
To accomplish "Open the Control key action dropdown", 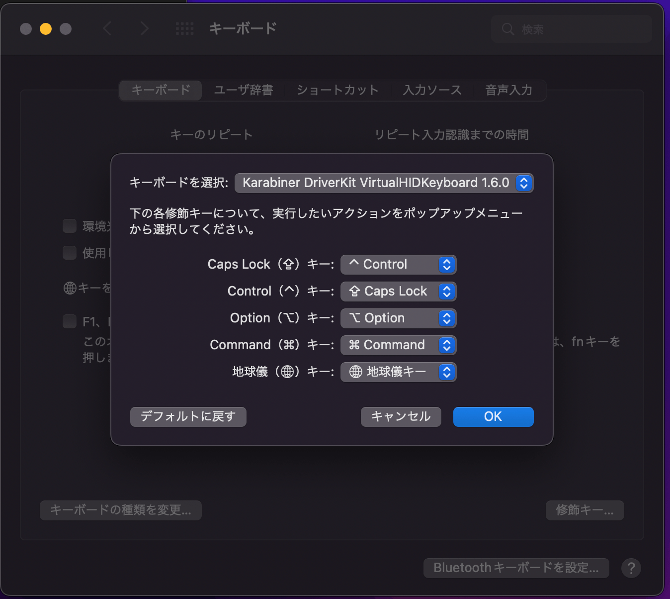I will click(x=398, y=291).
